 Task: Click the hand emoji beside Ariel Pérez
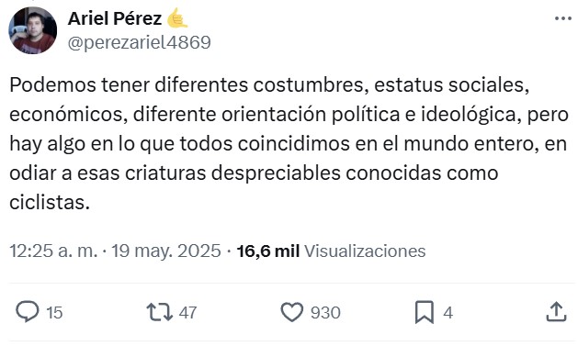177,17
